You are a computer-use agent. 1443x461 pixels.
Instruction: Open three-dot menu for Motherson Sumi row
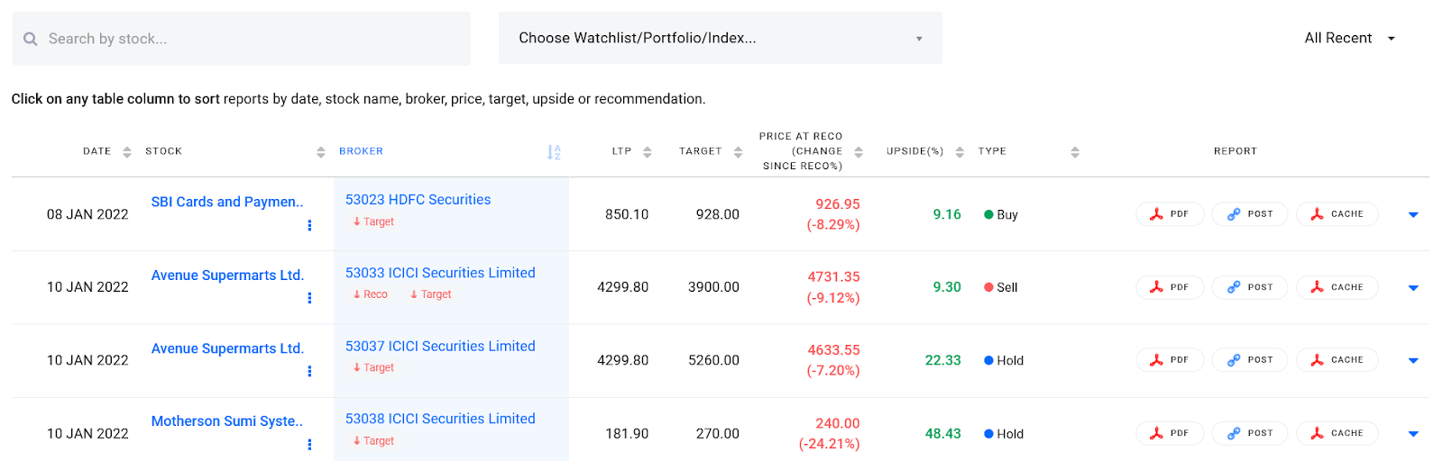click(309, 445)
